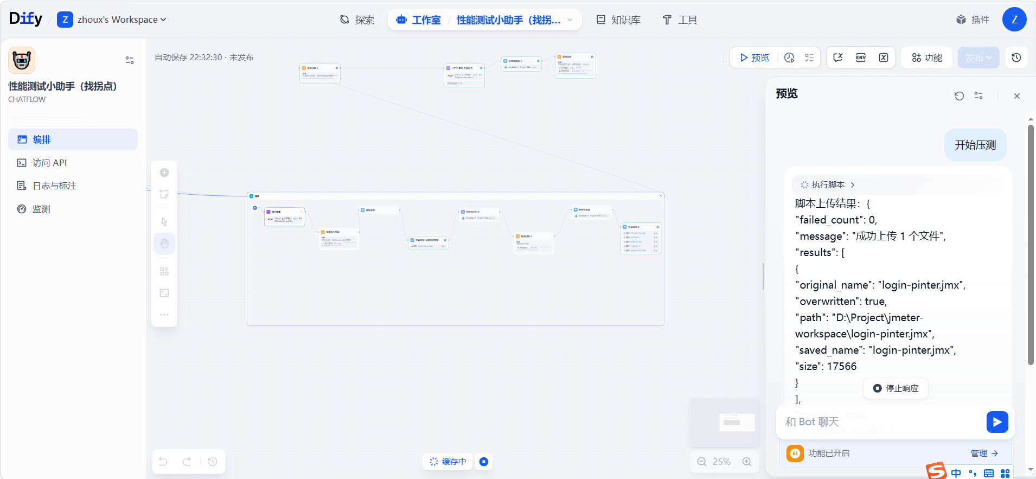1036x479 pixels.
Task: Open the ENV environment variables panel
Action: pos(860,58)
